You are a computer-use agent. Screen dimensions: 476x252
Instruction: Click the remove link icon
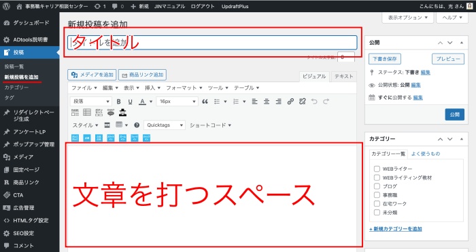pyautogui.click(x=302, y=102)
